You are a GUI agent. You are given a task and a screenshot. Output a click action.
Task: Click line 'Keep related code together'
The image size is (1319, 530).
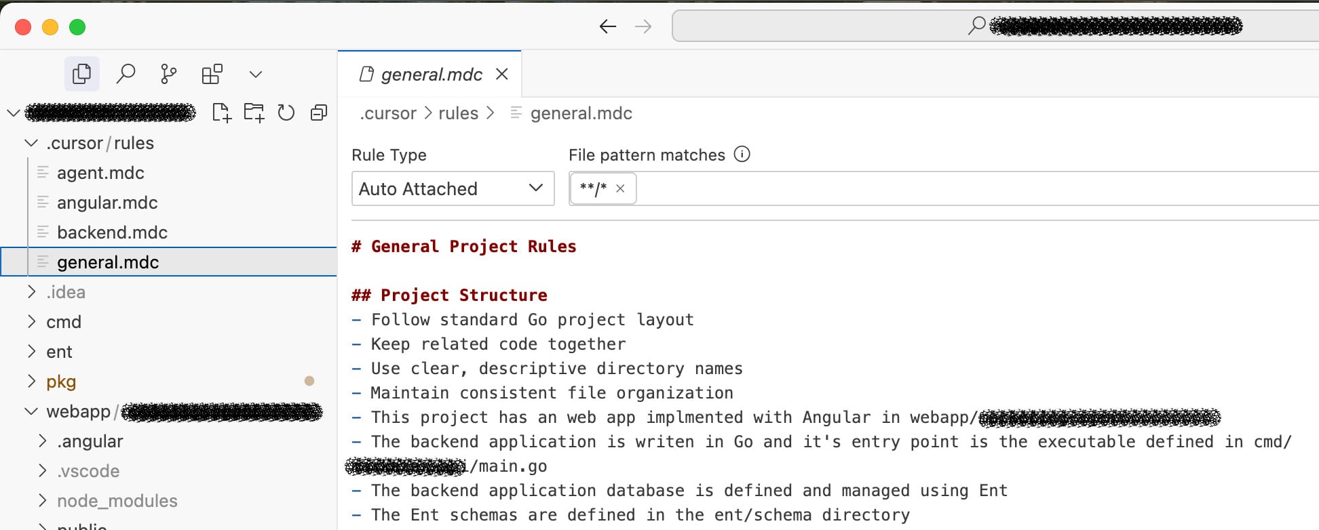pyautogui.click(x=498, y=344)
